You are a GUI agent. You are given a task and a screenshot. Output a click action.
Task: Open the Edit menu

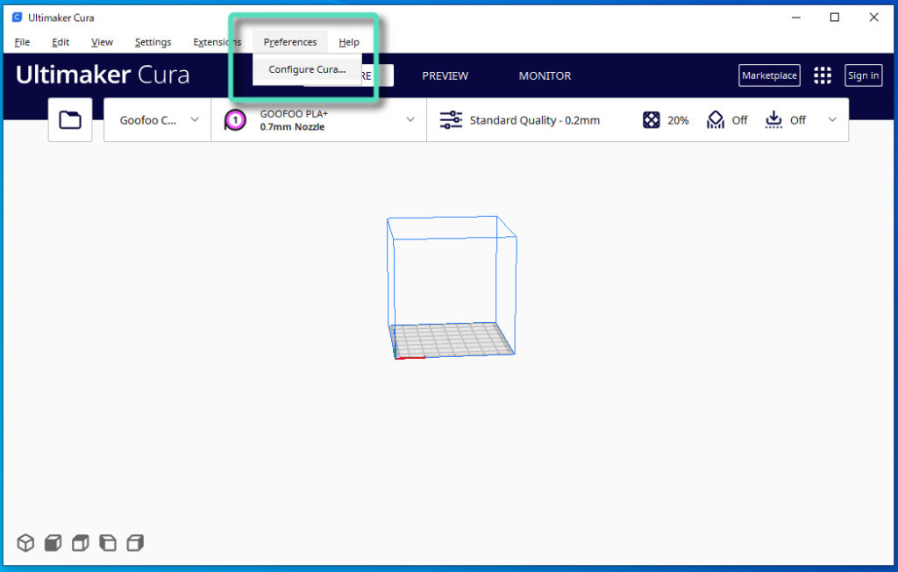coord(61,42)
